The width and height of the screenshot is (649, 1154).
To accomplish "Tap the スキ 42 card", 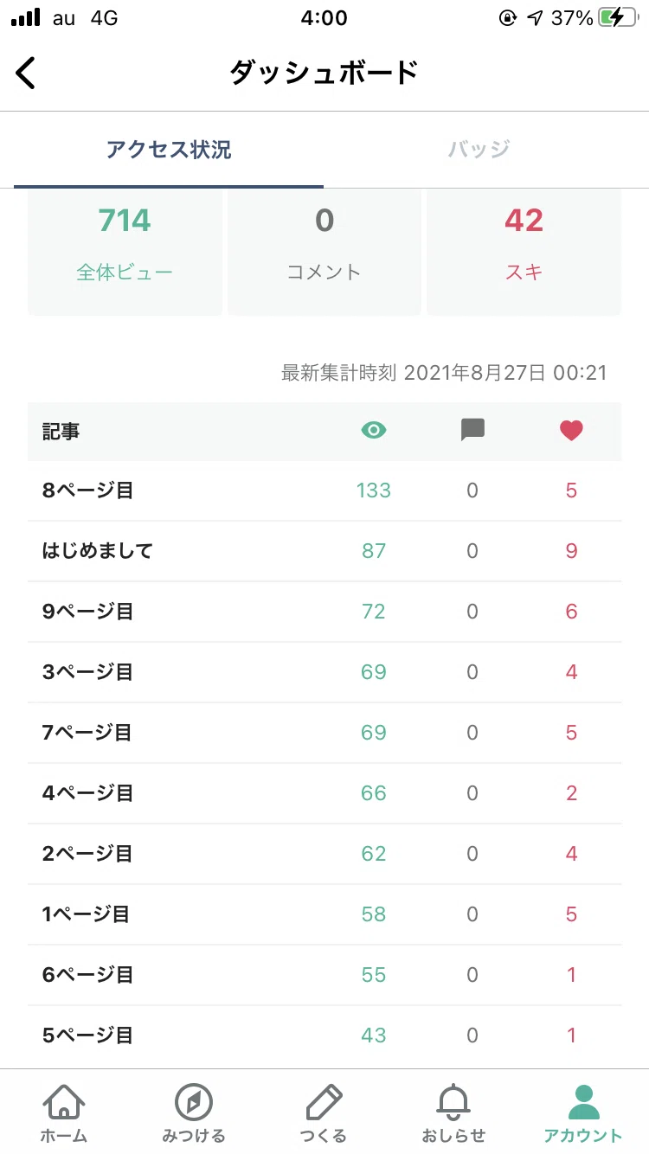I will [x=524, y=251].
